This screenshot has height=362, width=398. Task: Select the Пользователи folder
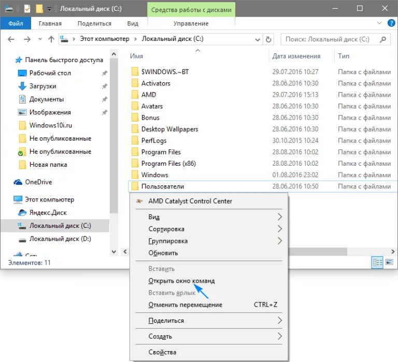pos(162,186)
